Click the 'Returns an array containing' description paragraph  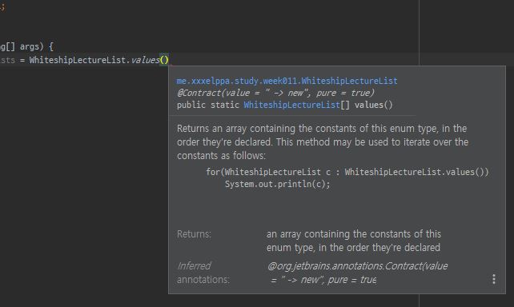tap(323, 142)
